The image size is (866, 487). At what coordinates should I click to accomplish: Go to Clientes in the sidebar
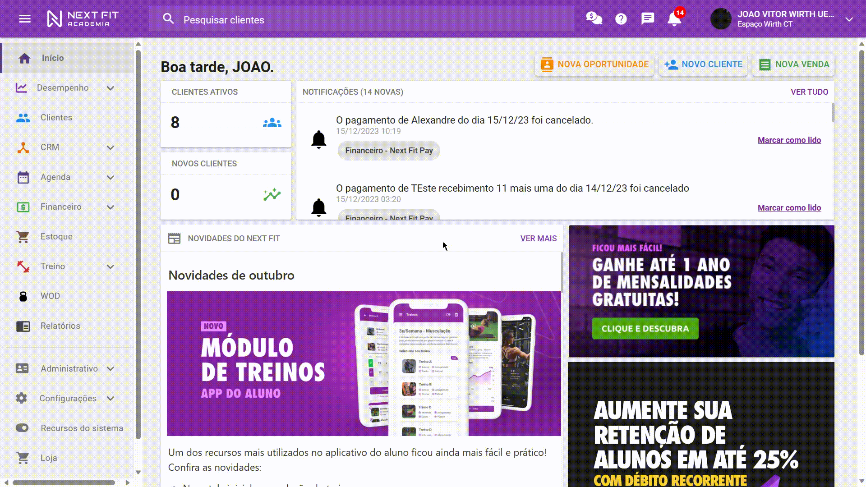coord(56,118)
